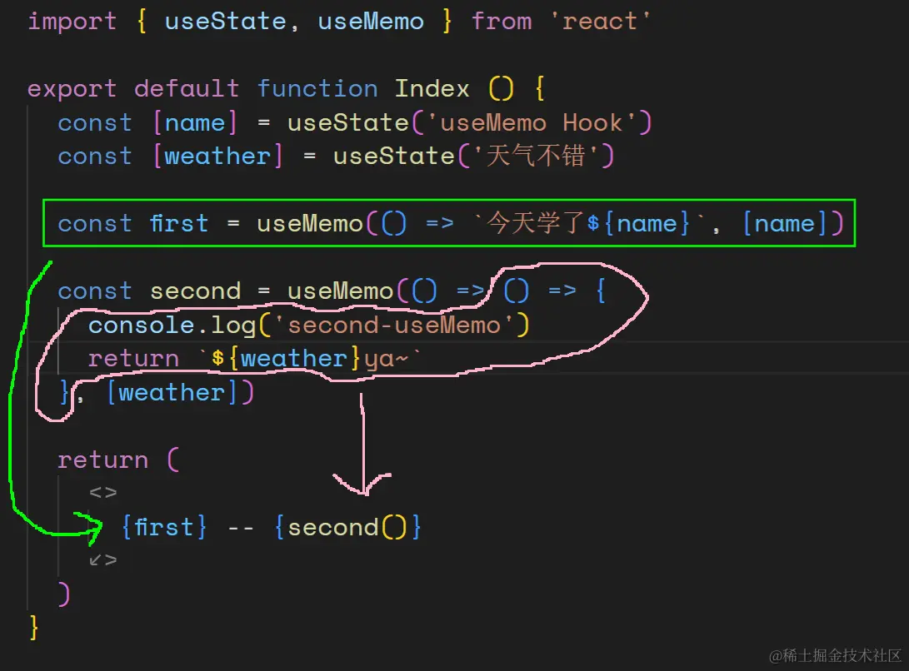Click the '天气不错' string literal

[537, 156]
